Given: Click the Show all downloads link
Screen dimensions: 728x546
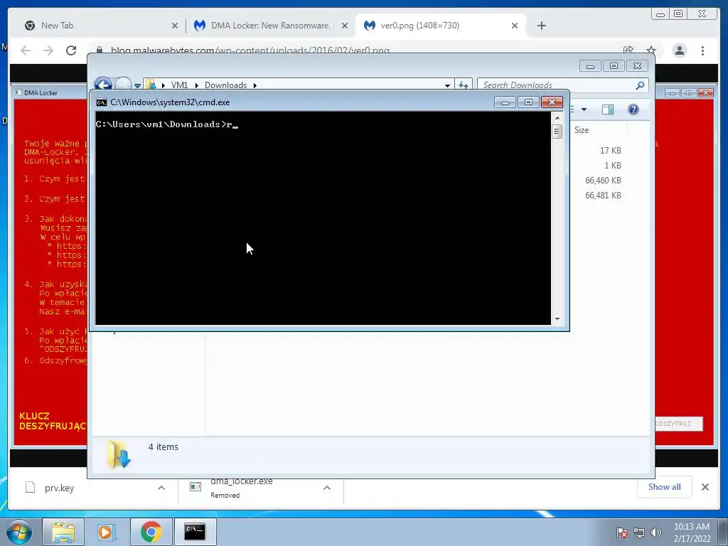Looking at the screenshot, I should pos(665,487).
